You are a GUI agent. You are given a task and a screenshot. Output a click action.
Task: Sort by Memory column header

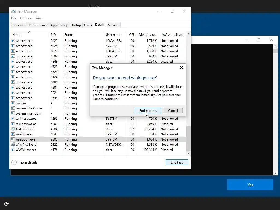point(148,35)
